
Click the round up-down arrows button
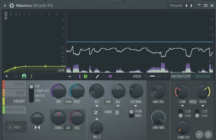point(208,135)
